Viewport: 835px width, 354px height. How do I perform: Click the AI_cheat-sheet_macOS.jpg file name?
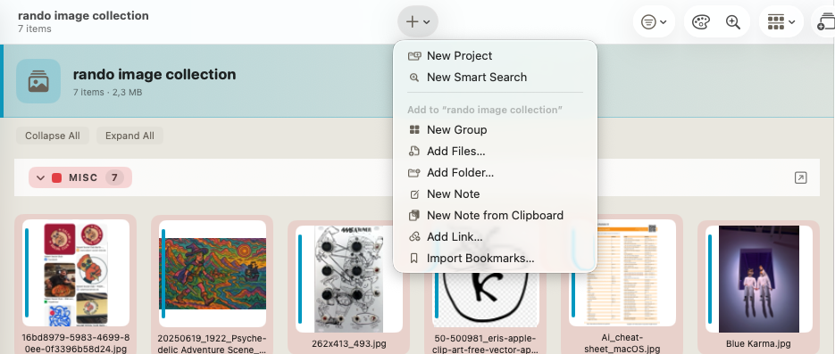(x=622, y=343)
